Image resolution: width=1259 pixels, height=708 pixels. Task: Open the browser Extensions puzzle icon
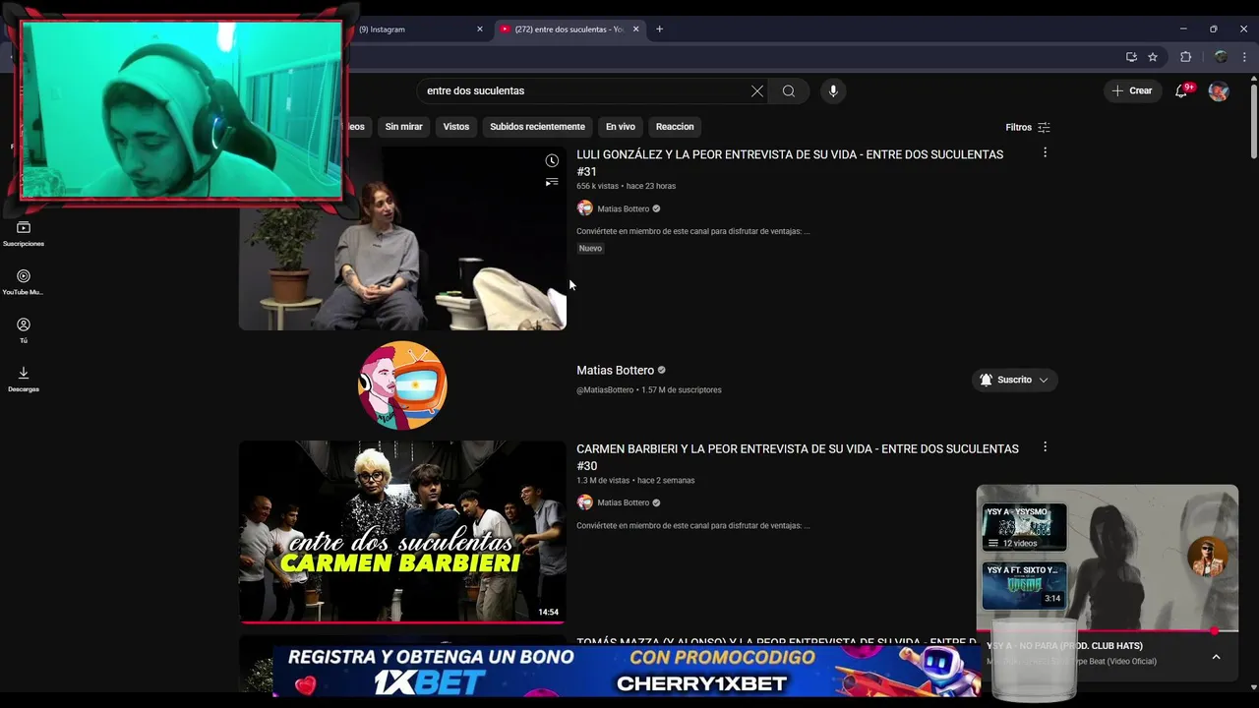pos(1185,57)
